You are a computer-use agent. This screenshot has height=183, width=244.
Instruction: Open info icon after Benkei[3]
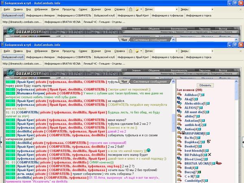pyautogui.click(x=200, y=146)
